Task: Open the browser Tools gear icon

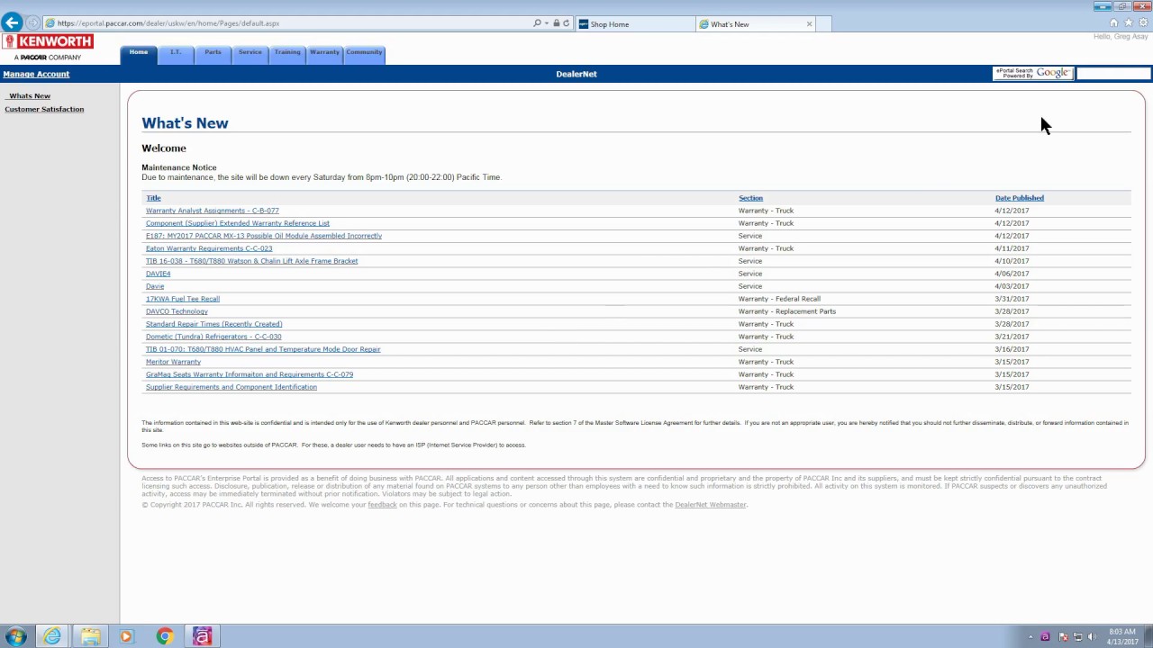Action: click(x=1143, y=23)
